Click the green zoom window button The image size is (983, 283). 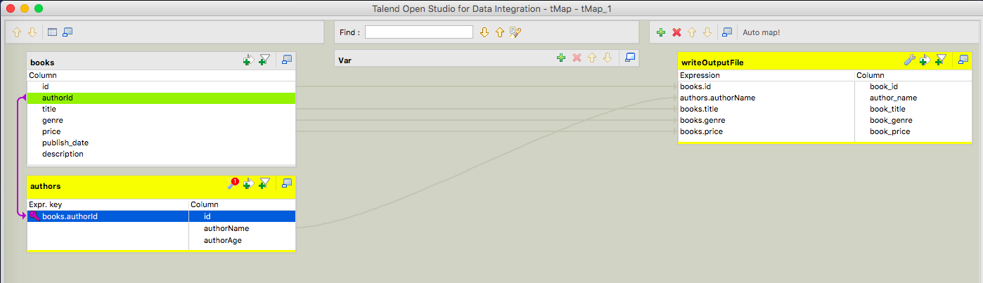tap(39, 8)
